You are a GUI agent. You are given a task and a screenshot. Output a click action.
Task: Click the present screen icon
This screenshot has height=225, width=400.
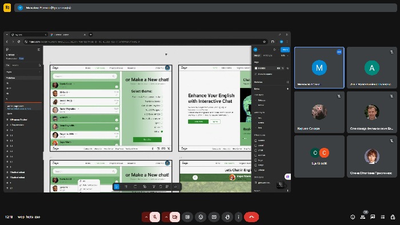[x=214, y=217]
